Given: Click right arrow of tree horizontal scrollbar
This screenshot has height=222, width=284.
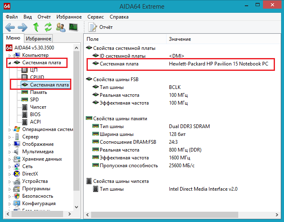Looking at the screenshot, I should (x=70, y=214).
